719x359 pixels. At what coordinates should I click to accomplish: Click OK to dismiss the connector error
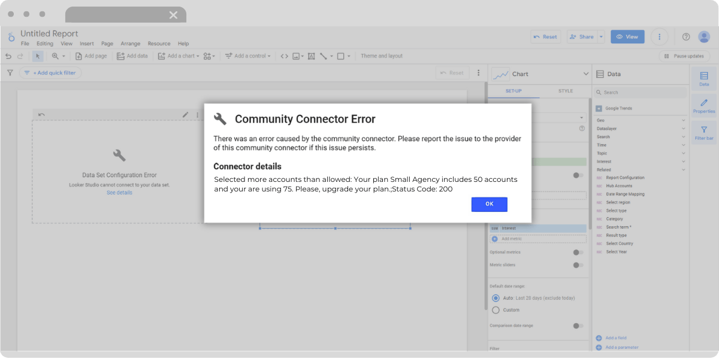tap(489, 204)
